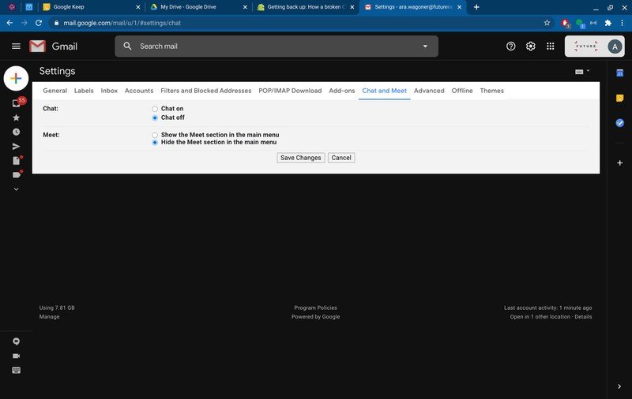Open the label tag icon in sidebar
Viewport: 632px width, 399px height.
click(17, 174)
